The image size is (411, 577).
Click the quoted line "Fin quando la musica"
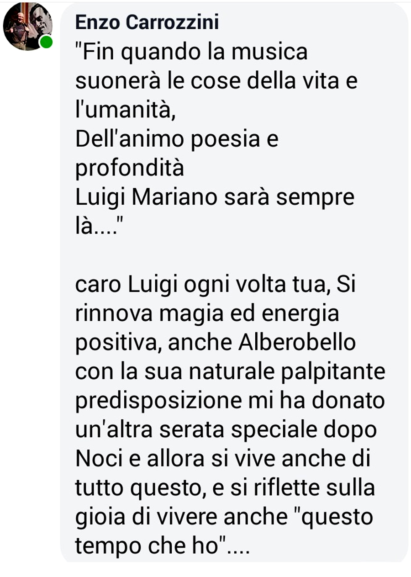(x=191, y=53)
